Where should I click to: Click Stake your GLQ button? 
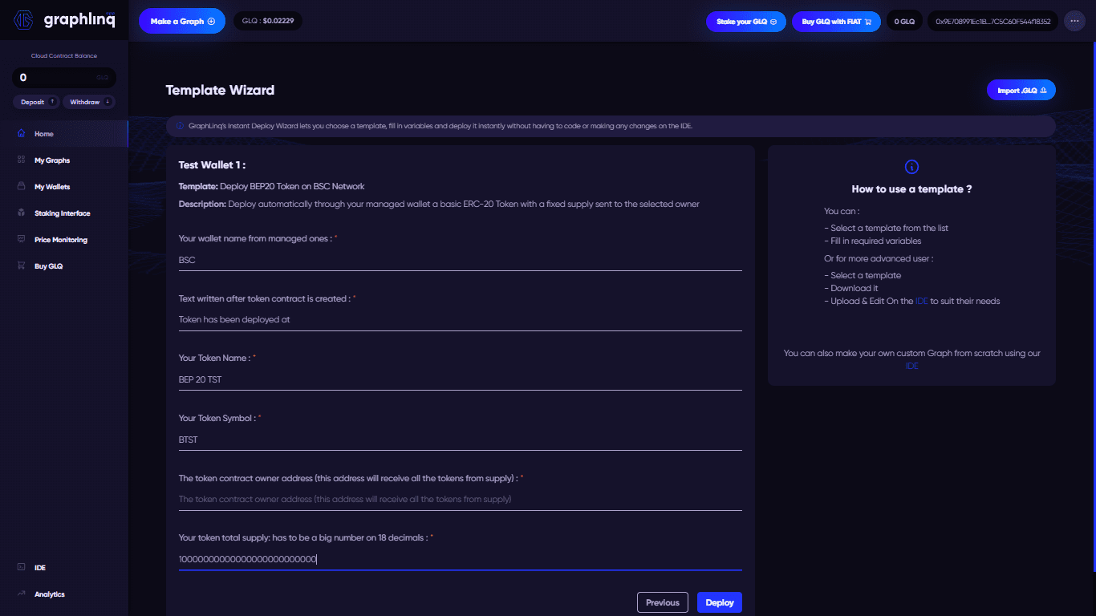click(746, 22)
